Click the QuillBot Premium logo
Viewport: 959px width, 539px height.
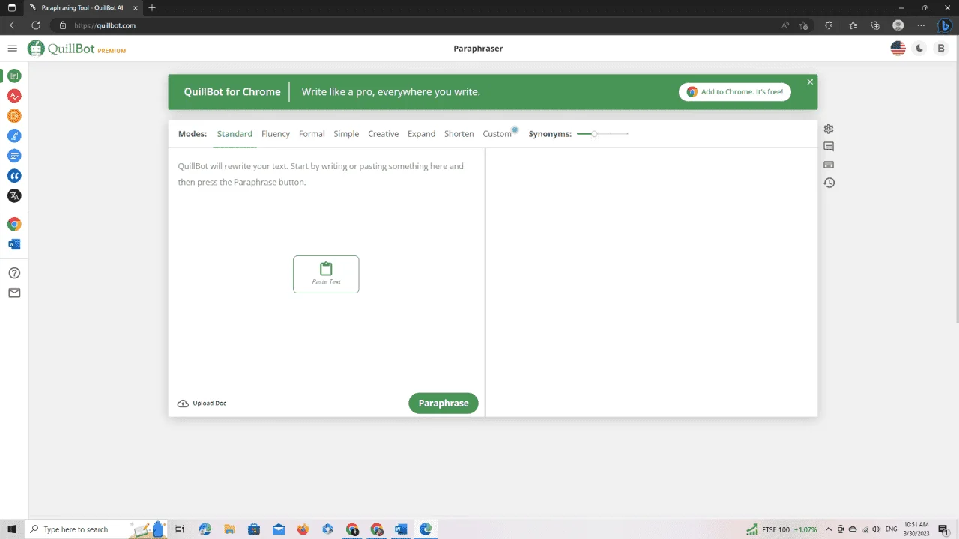point(76,49)
